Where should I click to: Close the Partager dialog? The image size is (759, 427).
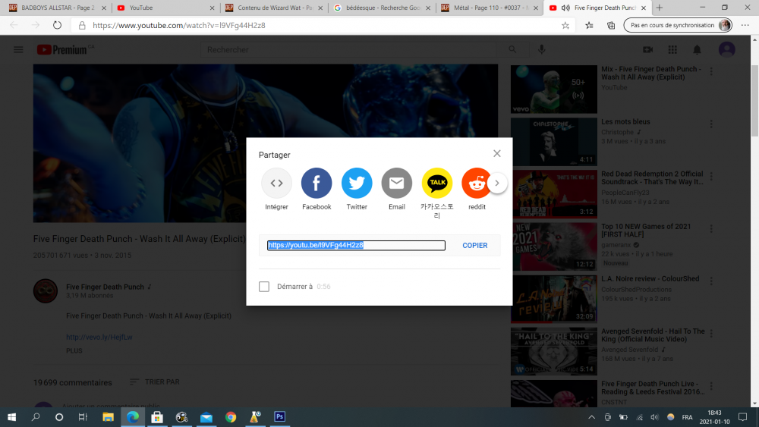coord(496,153)
